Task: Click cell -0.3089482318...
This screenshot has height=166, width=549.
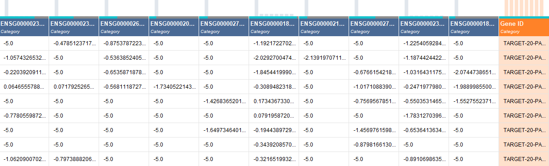Action: click(x=274, y=87)
